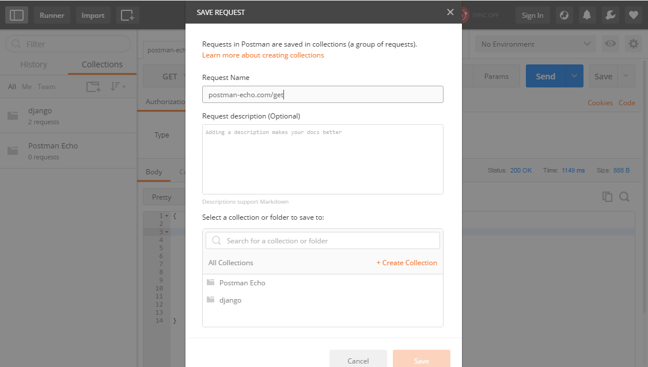Open Learn more about creating collections link
The width and height of the screenshot is (648, 367).
point(263,55)
